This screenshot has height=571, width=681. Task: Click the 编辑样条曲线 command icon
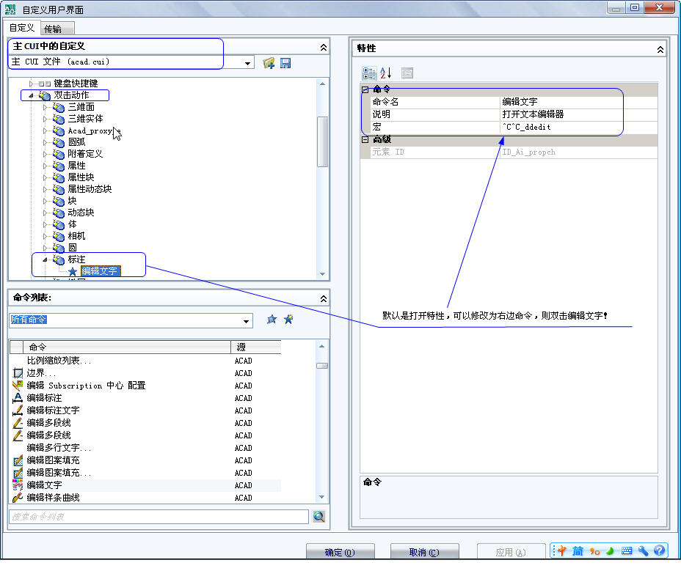(x=18, y=498)
